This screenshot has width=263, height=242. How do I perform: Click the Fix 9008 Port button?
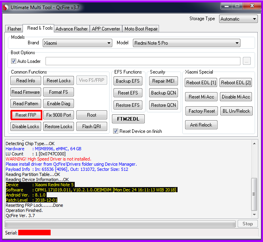tap(59, 115)
